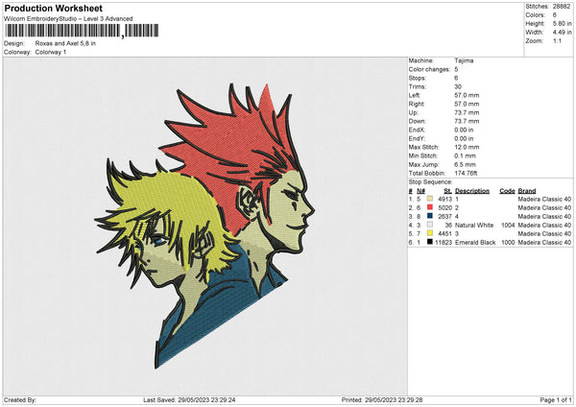Click the Color changes value 5
This screenshot has width=576, height=407.
coord(456,69)
